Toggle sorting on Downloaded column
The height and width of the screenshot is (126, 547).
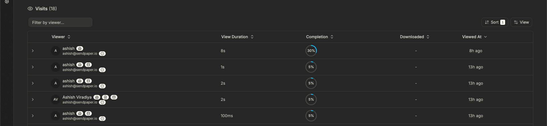[x=415, y=37]
